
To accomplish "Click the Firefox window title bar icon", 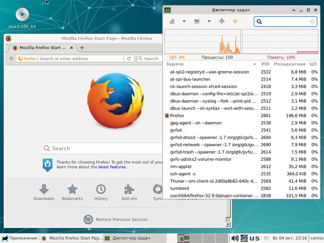I will [8, 39].
